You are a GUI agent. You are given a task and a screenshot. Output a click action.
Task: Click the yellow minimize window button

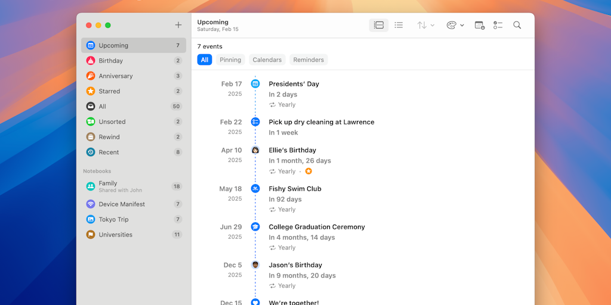[x=98, y=25]
